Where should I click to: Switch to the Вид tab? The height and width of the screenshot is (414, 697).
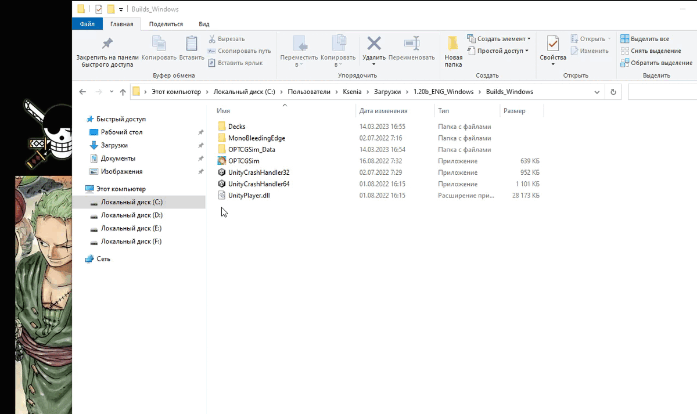204,24
